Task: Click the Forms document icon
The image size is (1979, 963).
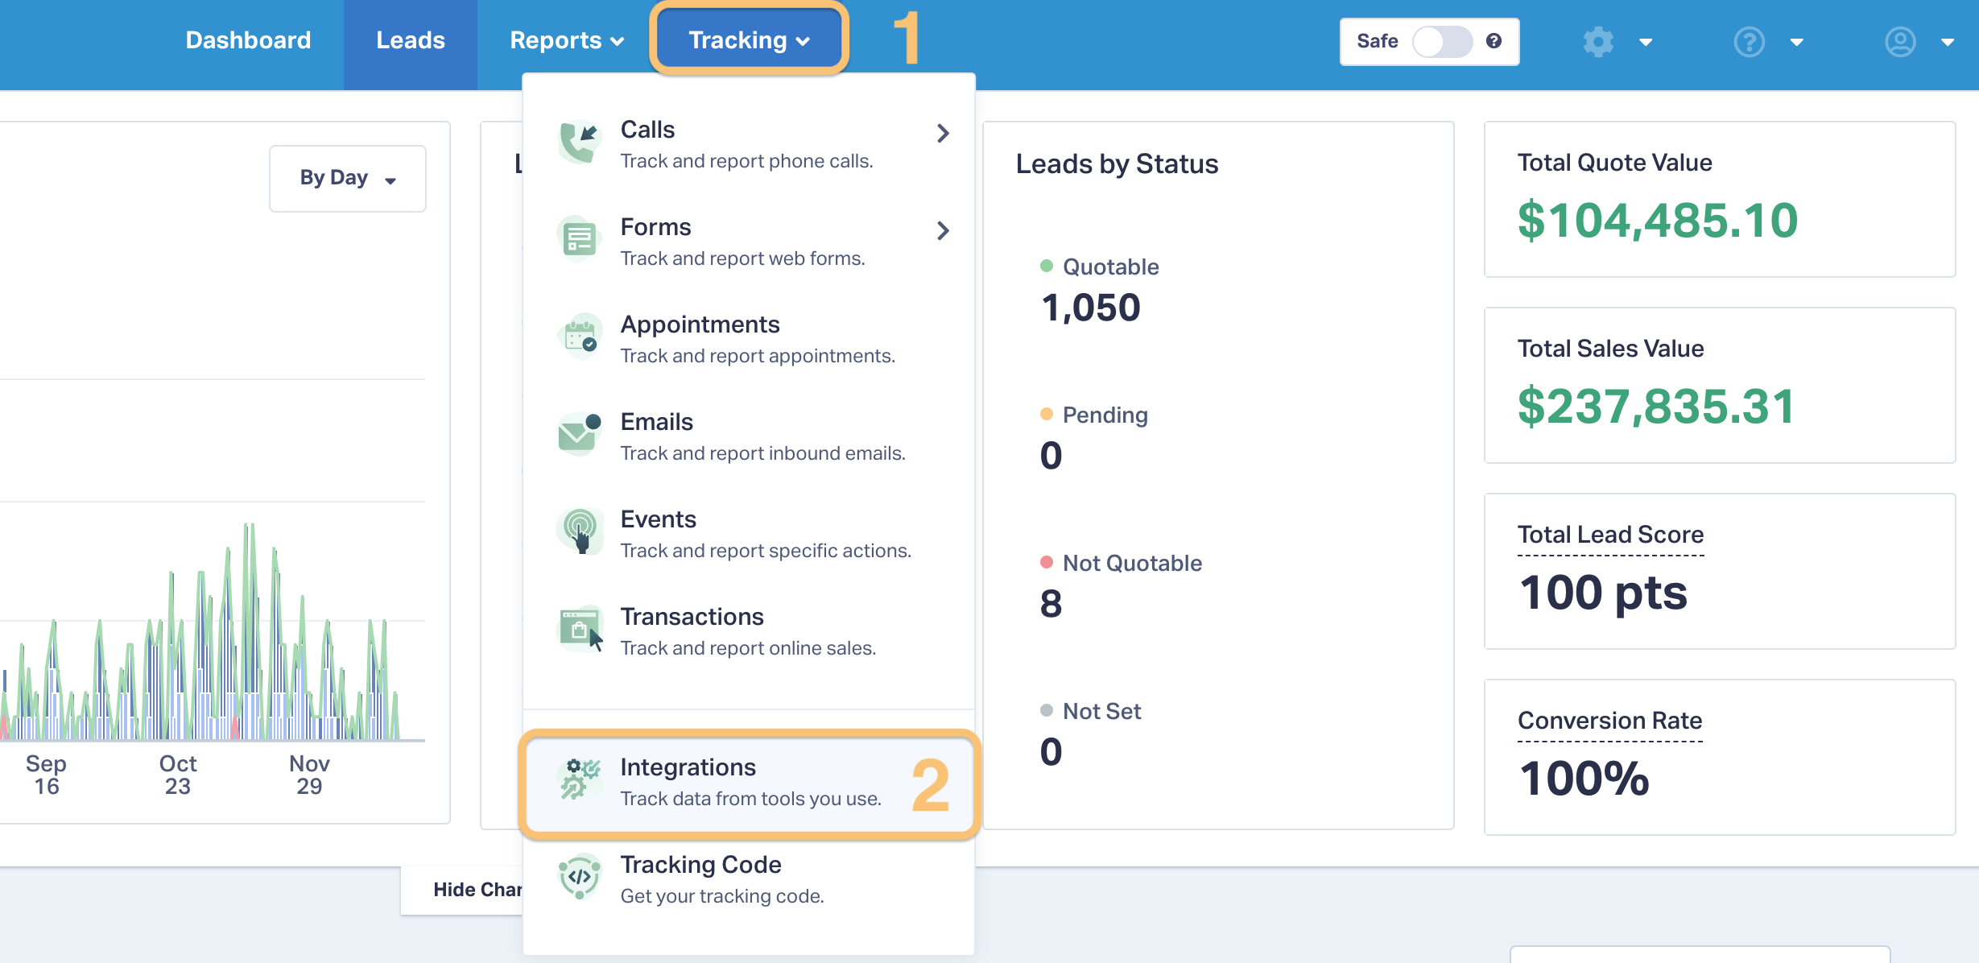Action: click(580, 239)
